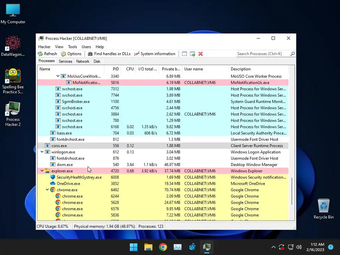Open the Hacker menu
340x255 pixels.
point(44,47)
